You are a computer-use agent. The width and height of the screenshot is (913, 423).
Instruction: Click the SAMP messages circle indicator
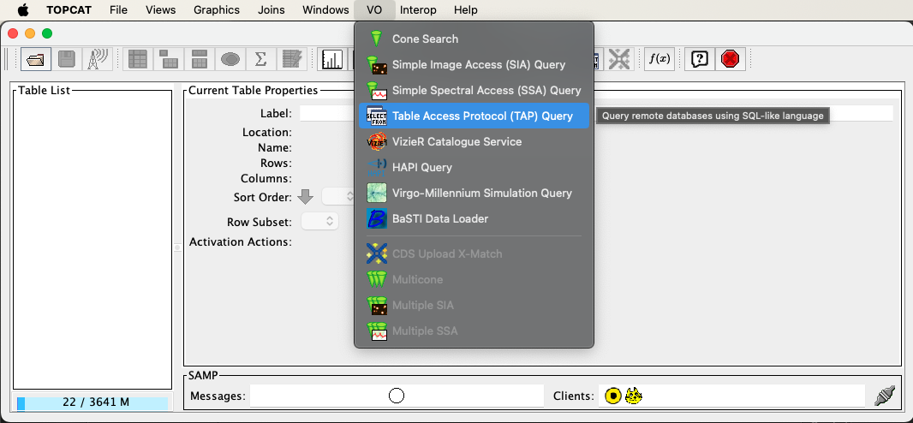(397, 396)
